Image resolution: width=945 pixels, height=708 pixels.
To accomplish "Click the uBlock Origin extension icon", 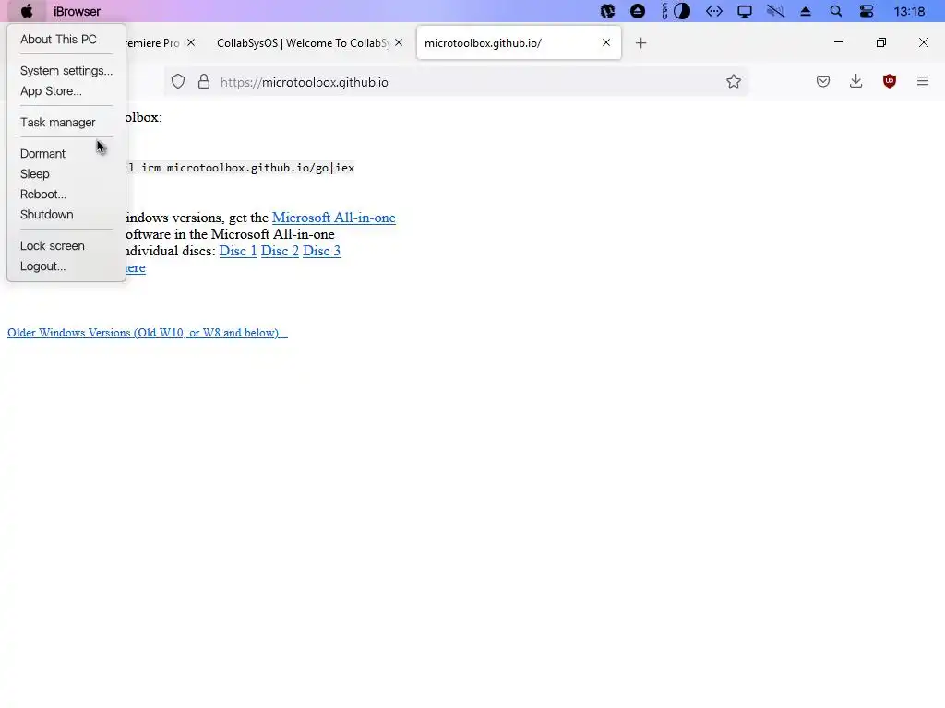I will [890, 81].
